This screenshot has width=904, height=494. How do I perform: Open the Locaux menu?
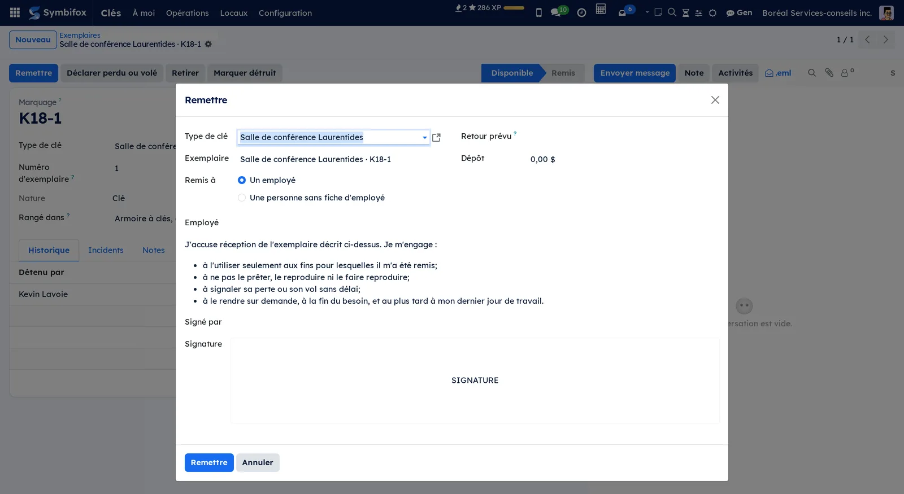234,13
